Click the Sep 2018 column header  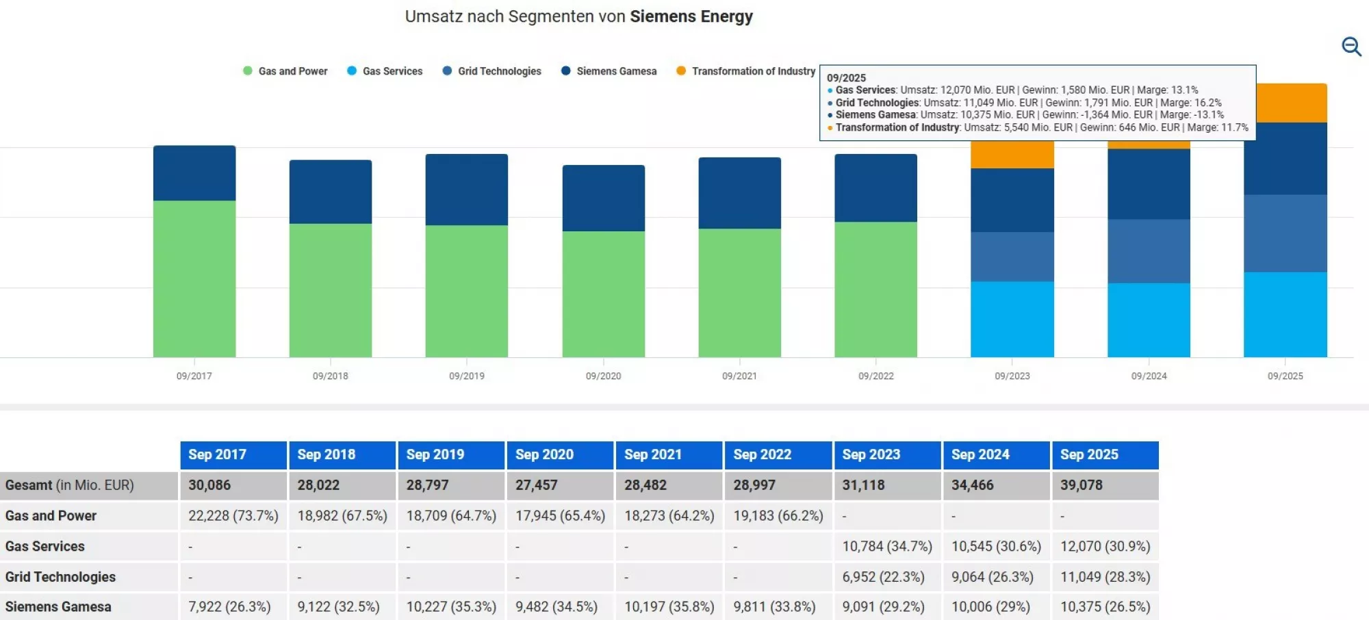342,455
